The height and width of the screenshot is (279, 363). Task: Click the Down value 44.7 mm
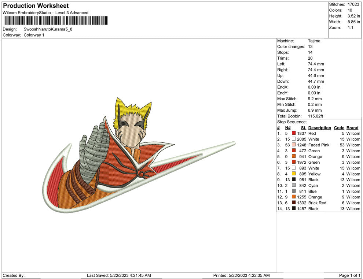tap(316, 81)
